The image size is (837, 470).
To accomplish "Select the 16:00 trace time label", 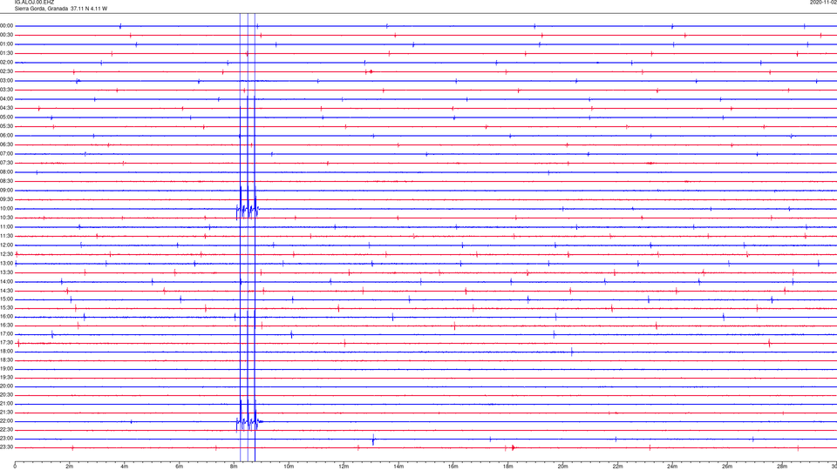I will (x=7, y=317).
